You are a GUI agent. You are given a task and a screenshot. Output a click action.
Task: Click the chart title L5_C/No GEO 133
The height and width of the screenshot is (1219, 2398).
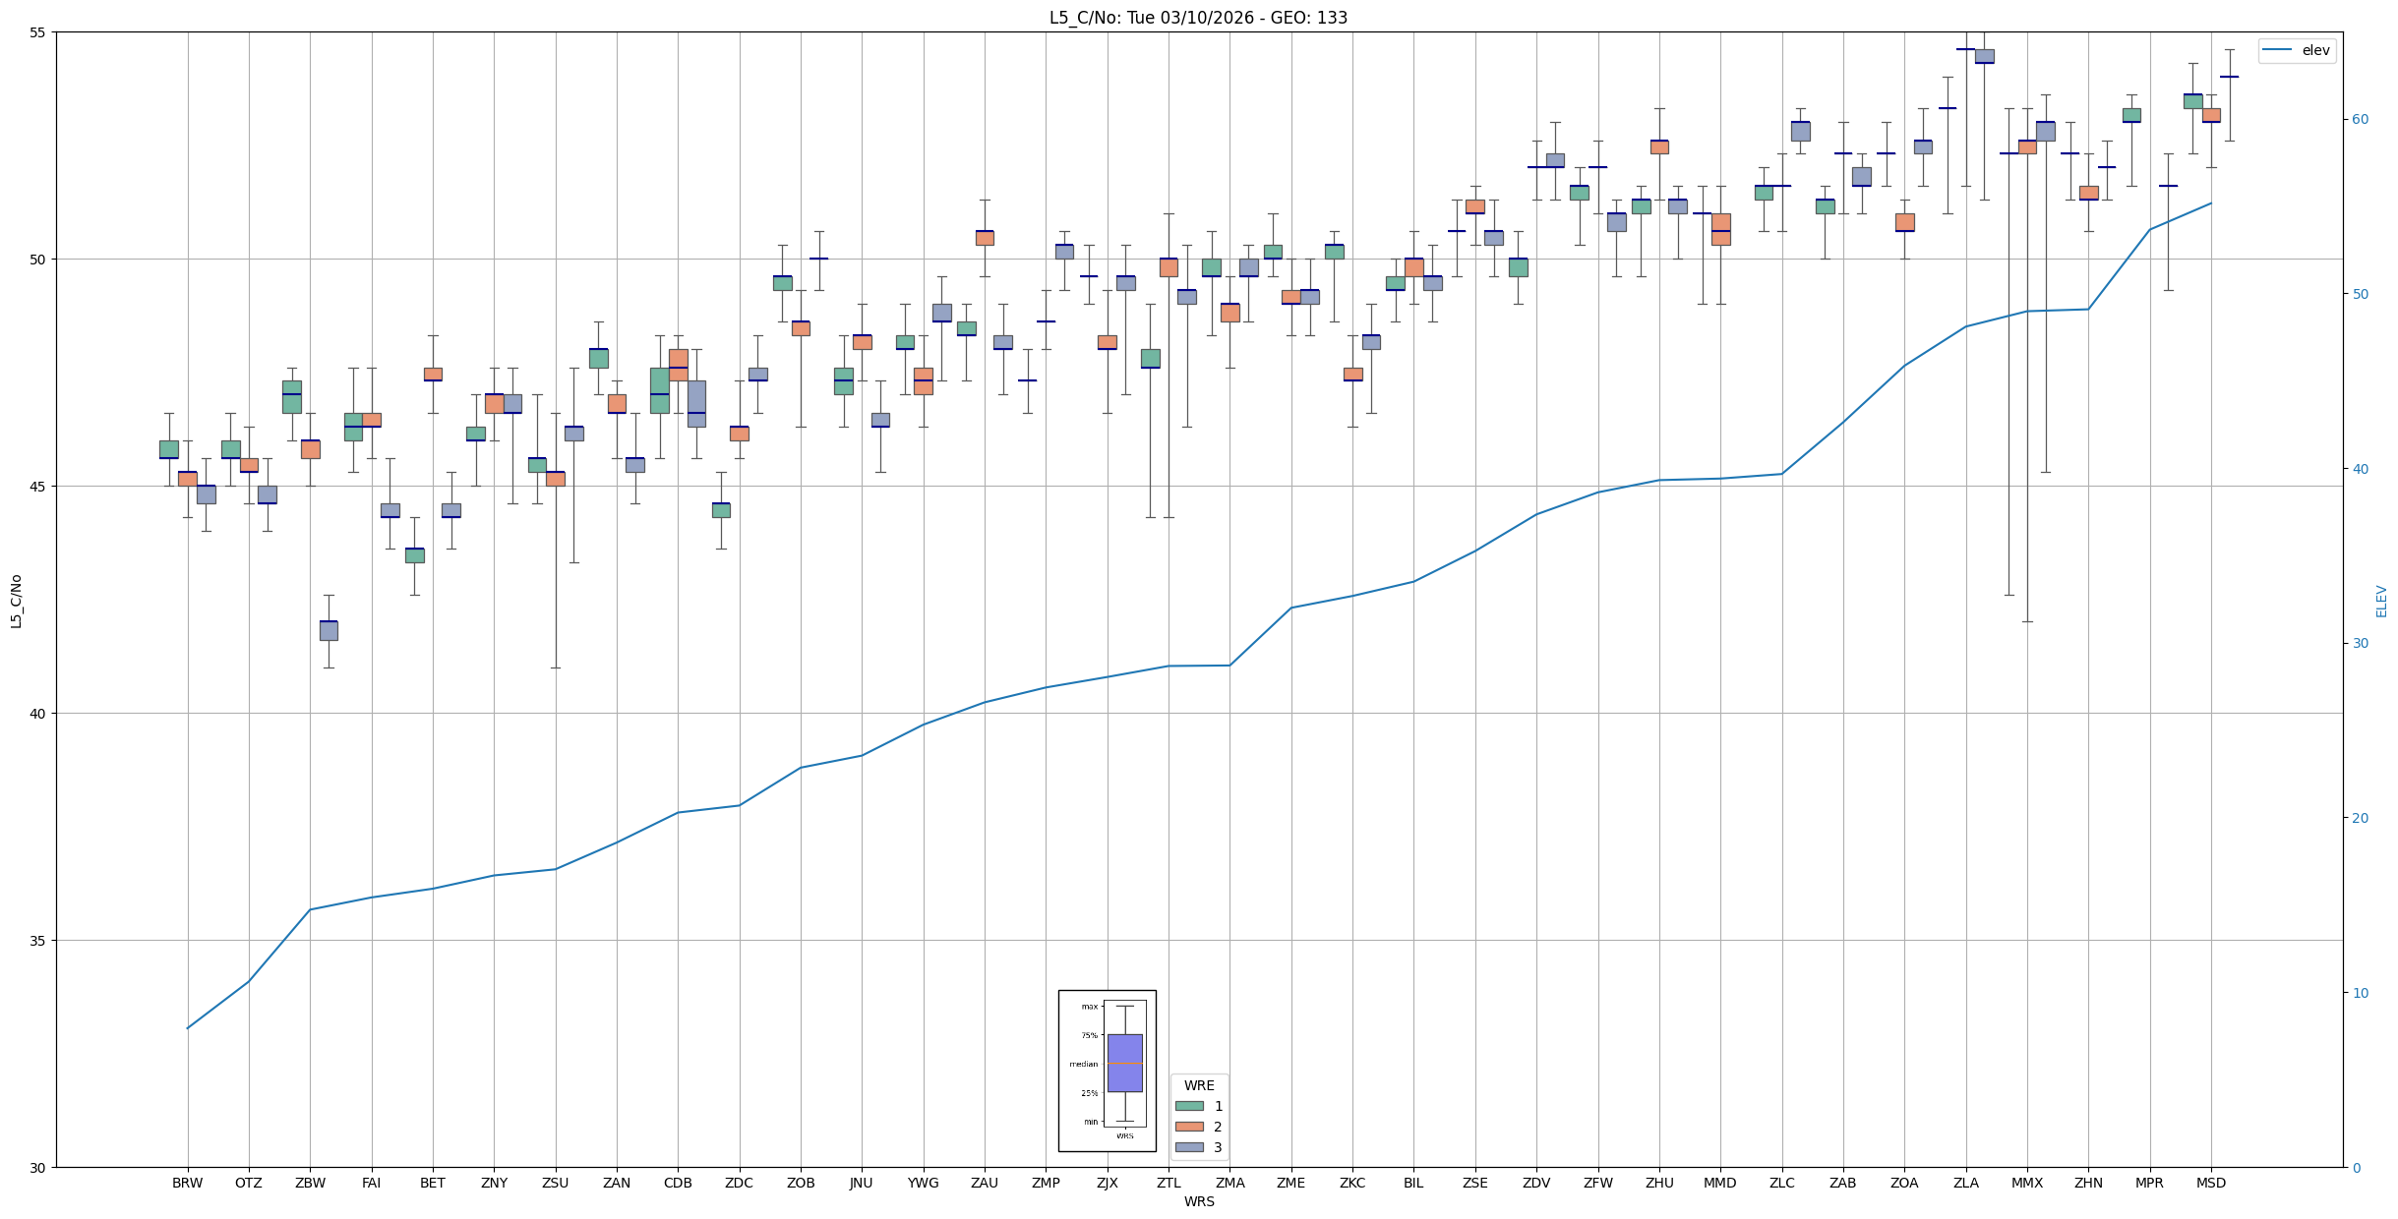(x=1198, y=18)
